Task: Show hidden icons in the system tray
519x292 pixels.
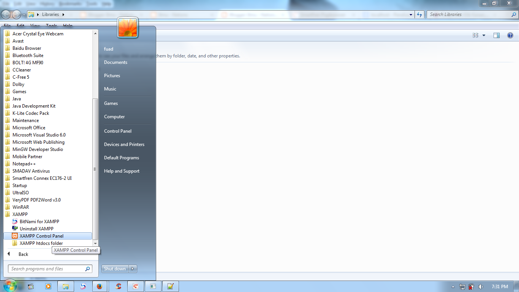Action: pos(453,286)
